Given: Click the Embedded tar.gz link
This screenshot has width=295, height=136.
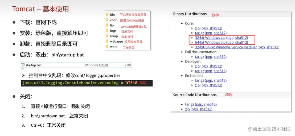Looking at the screenshot, I should point(199,81).
